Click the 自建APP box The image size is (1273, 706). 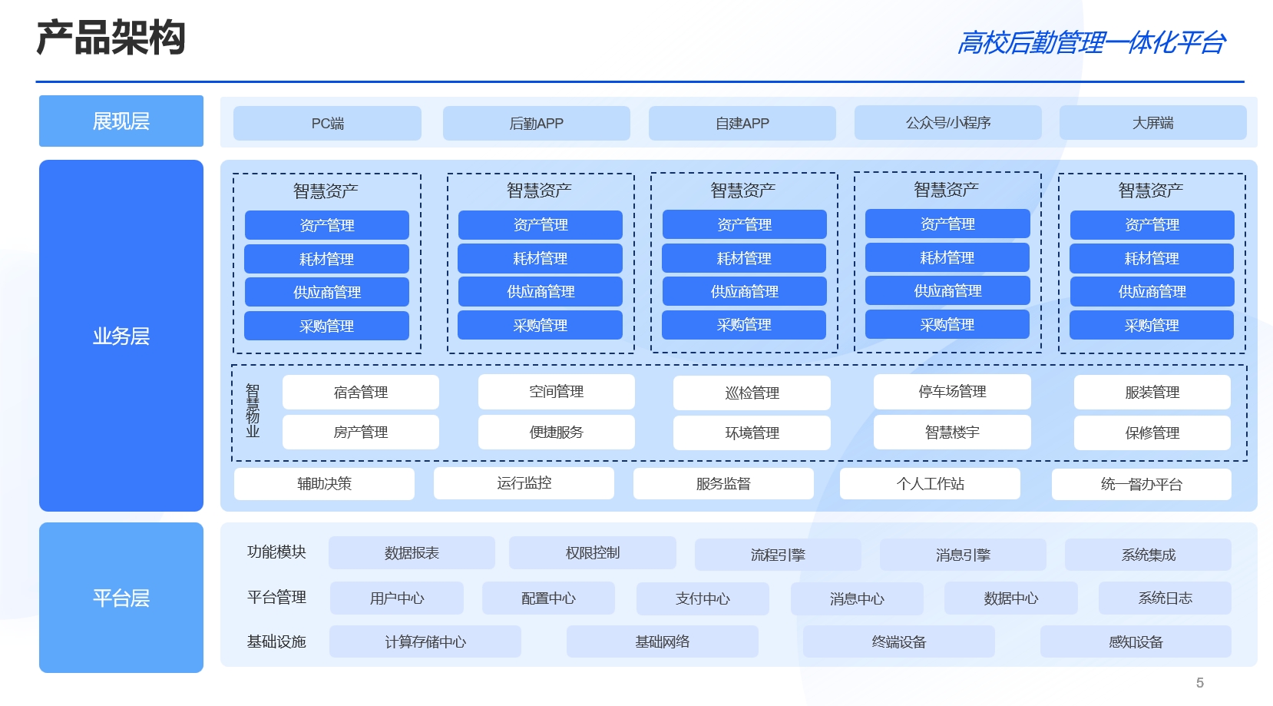point(742,123)
